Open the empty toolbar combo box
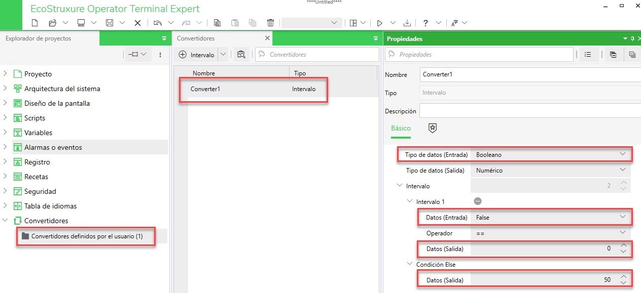This screenshot has width=641, height=293. point(311,23)
